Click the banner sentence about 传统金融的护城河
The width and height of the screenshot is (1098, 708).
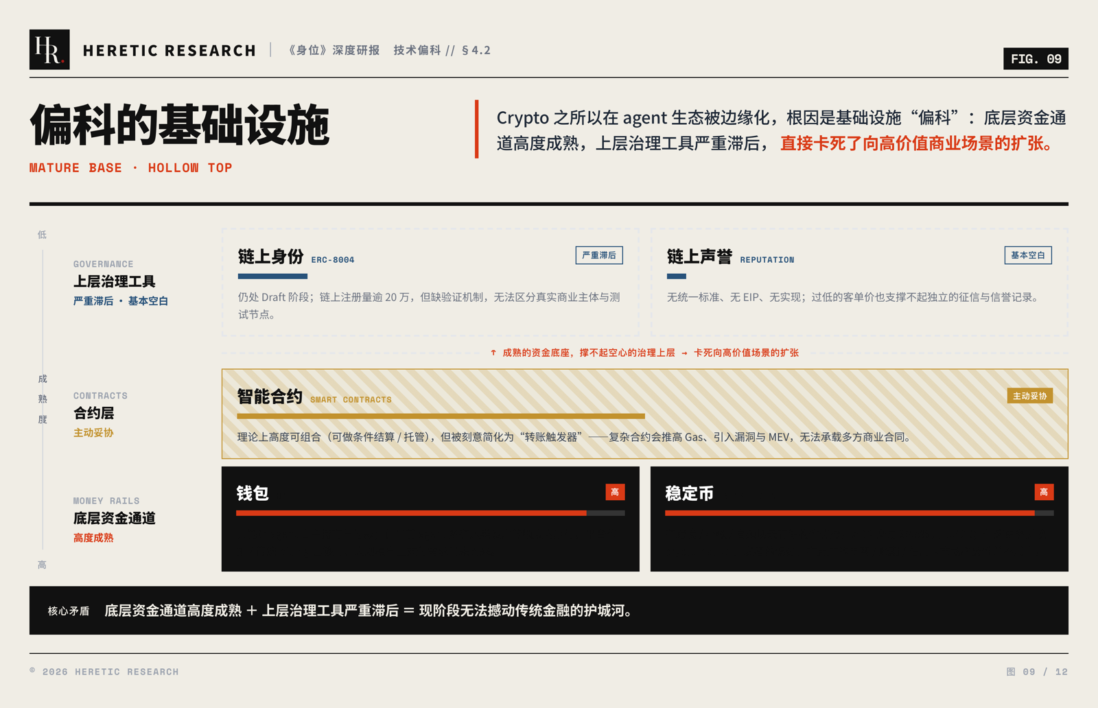tap(369, 611)
